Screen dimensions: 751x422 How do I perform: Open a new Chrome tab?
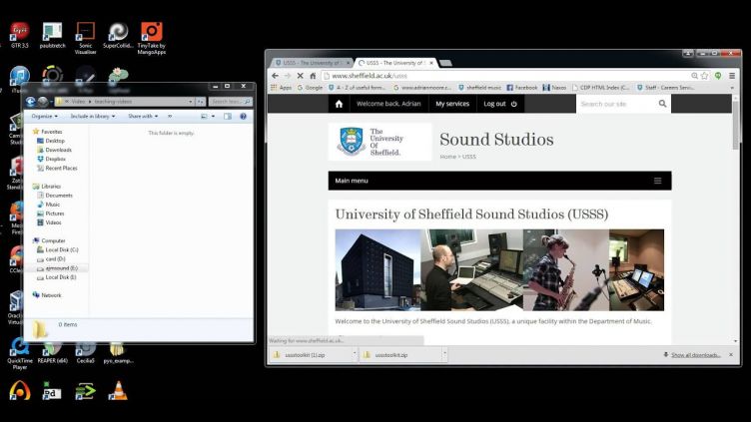coord(445,63)
